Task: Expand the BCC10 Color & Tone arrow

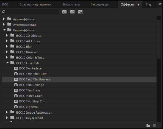Action: [x=7, y=57]
